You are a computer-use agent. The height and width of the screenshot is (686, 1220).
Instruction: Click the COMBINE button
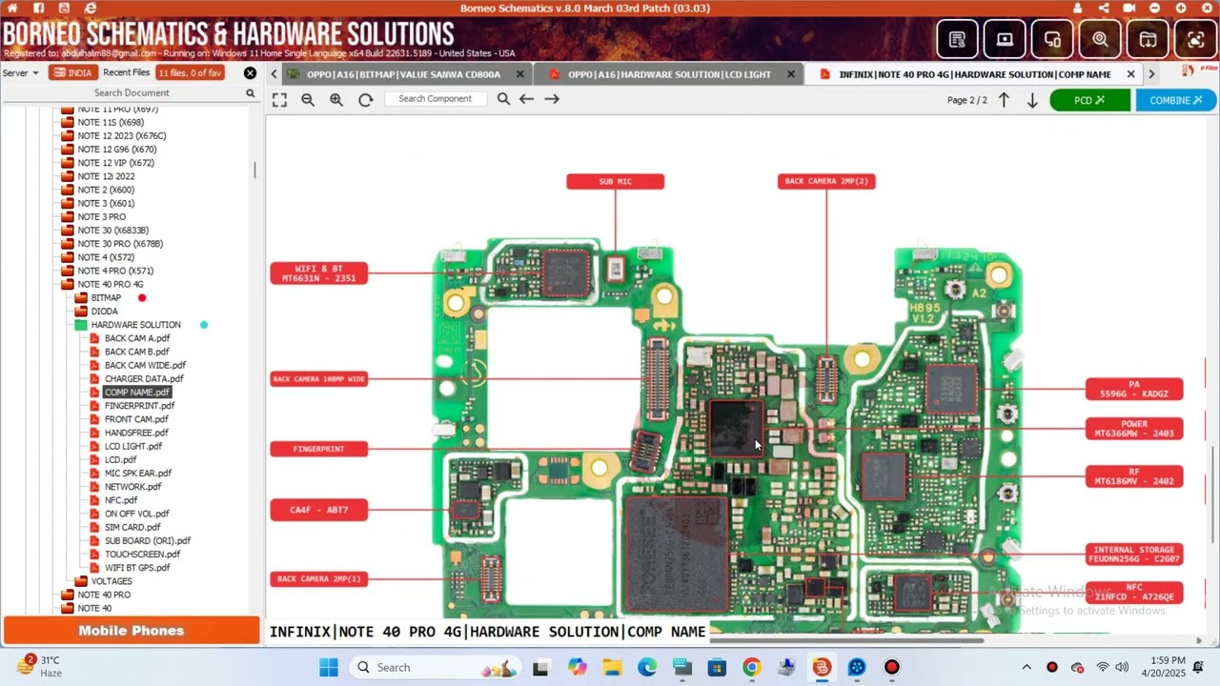(1175, 100)
